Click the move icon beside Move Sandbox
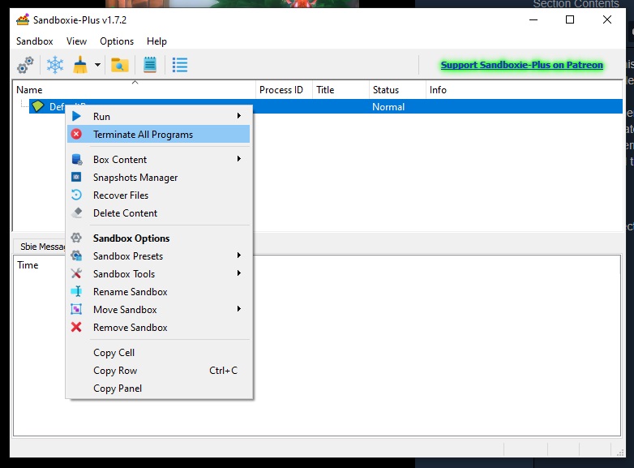 click(x=76, y=310)
